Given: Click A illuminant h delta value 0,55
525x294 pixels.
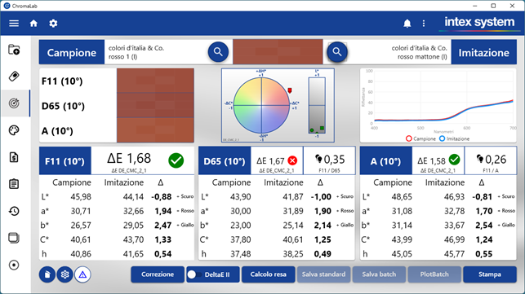Looking at the screenshot, I should 484,254.
